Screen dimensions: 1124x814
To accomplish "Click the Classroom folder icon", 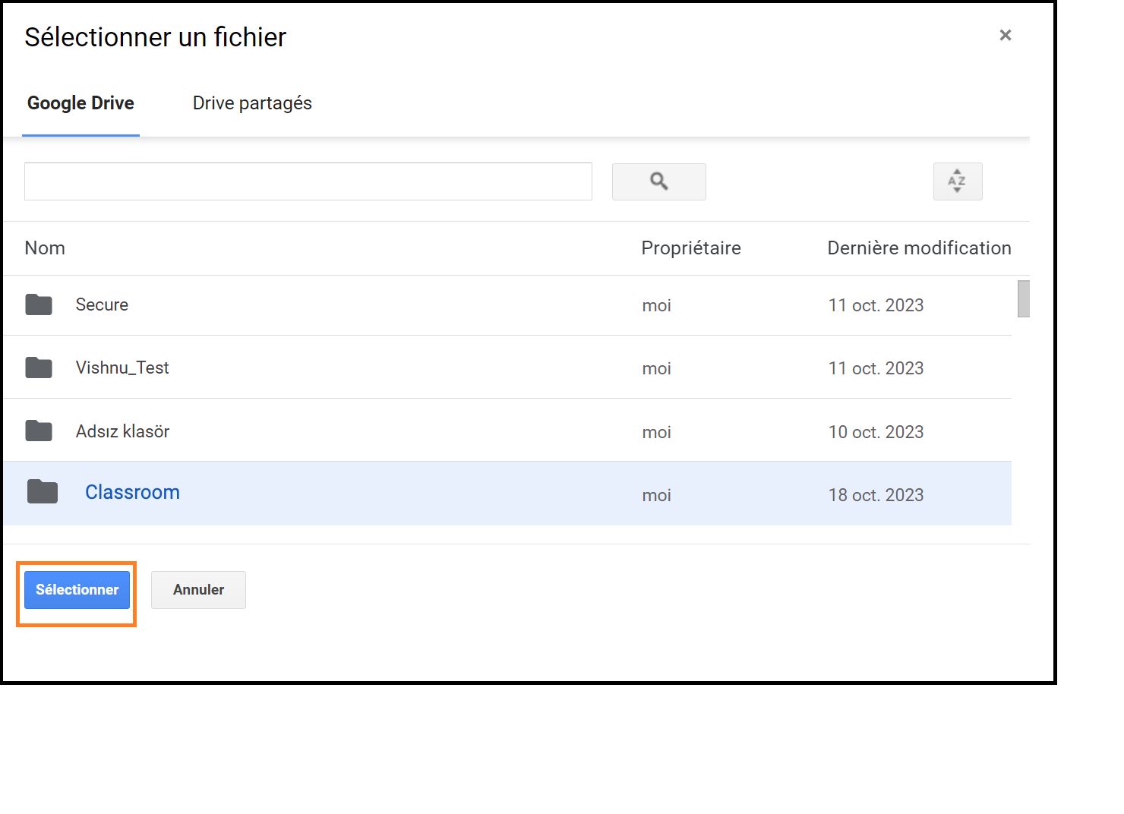I will coord(43,492).
